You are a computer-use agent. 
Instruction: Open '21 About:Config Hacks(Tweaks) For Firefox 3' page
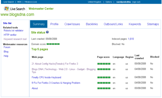click(x=55, y=64)
